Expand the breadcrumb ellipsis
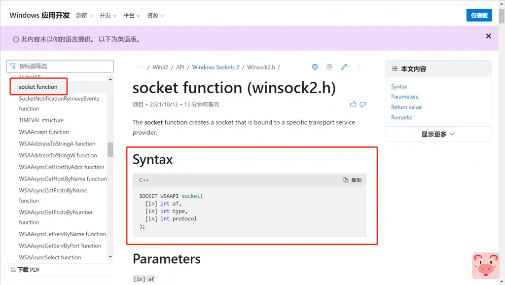The height and width of the screenshot is (285, 505). pyautogui.click(x=140, y=67)
